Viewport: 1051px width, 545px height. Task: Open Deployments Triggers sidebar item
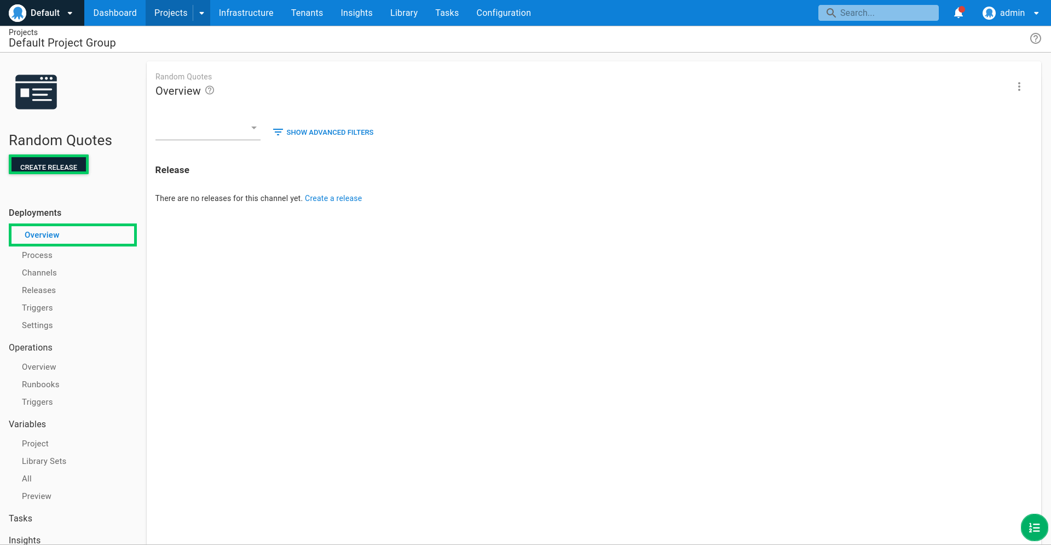pos(37,308)
